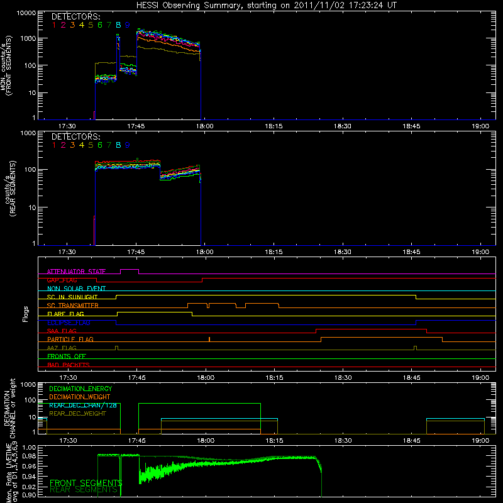
Task: Select detector 8 in front segments legend
Action: (118, 25)
